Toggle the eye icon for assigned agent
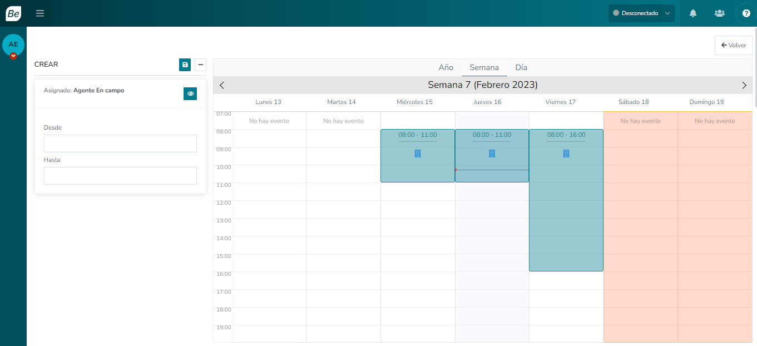Screen dimensions: 757x346 point(190,93)
